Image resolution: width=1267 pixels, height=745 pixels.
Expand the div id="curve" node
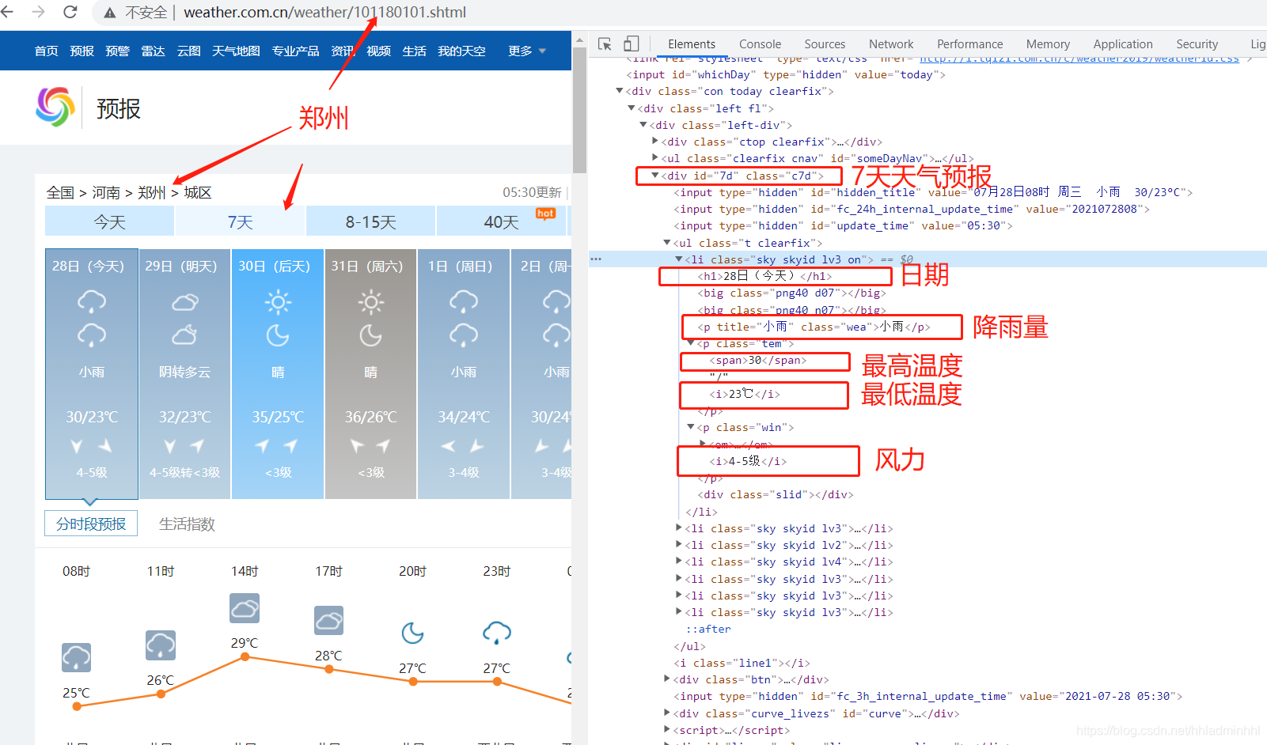coord(667,713)
